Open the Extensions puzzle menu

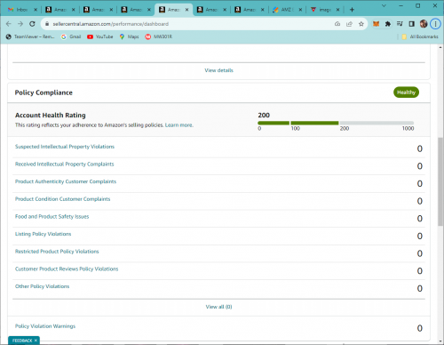(388, 24)
